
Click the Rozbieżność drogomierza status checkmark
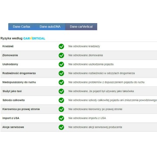pos(61,73)
